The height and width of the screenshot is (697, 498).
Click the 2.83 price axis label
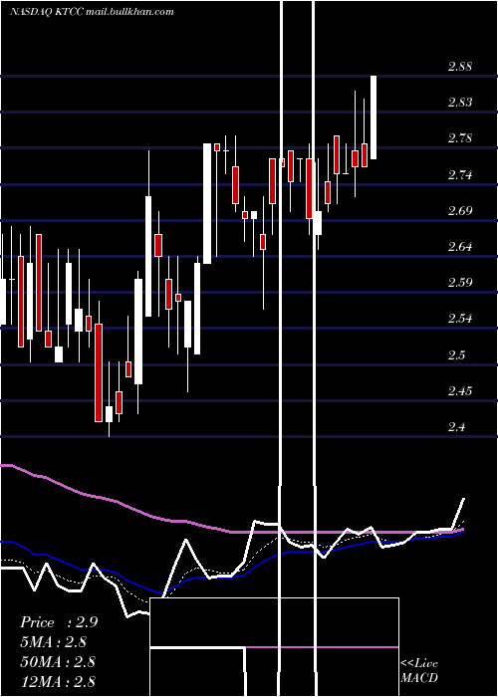point(460,103)
